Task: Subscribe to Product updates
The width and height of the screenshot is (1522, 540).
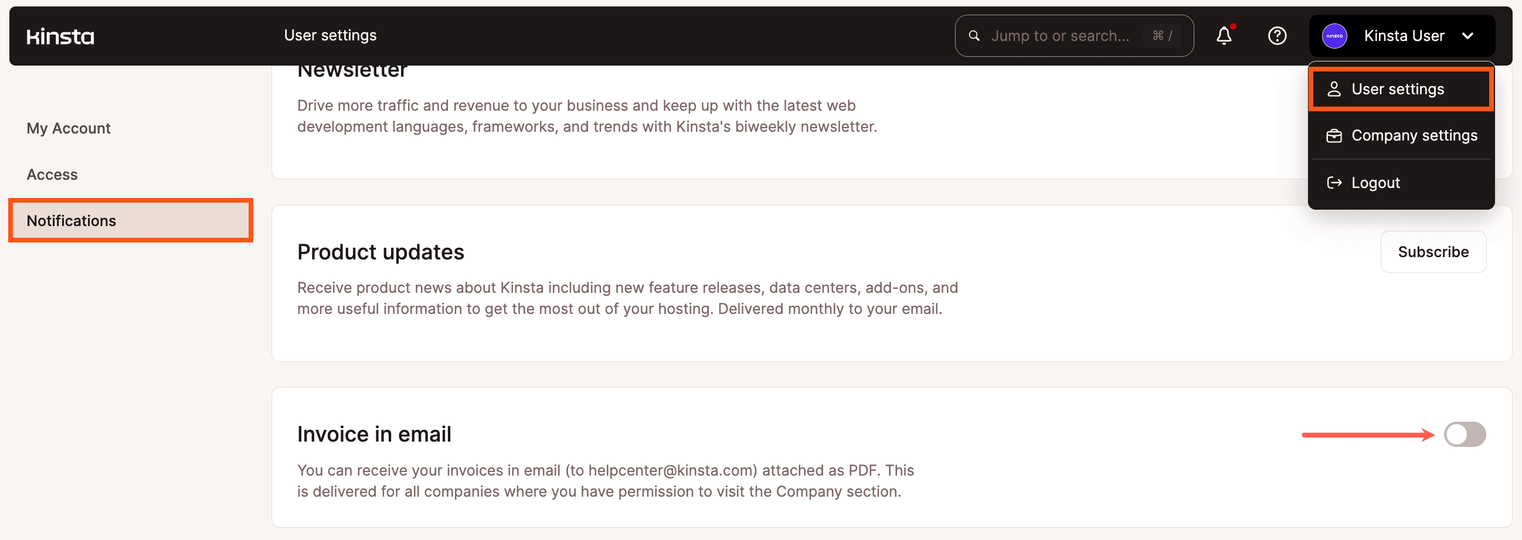Action: (x=1433, y=252)
